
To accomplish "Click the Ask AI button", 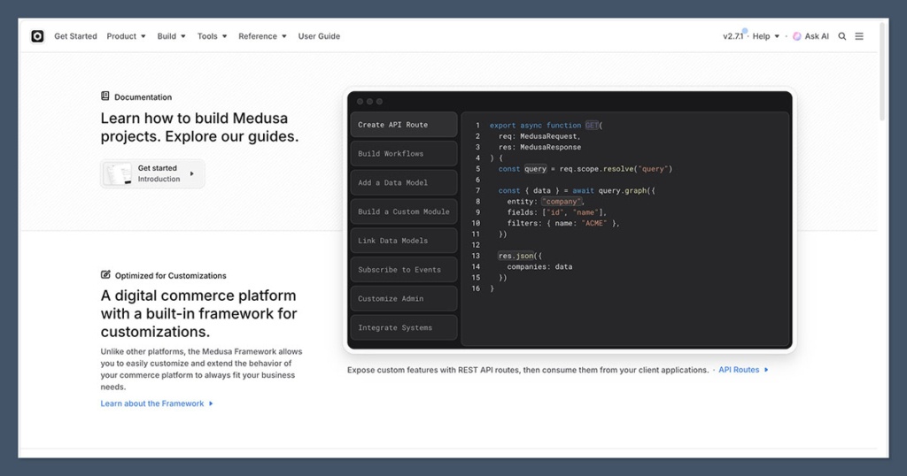I will click(811, 36).
